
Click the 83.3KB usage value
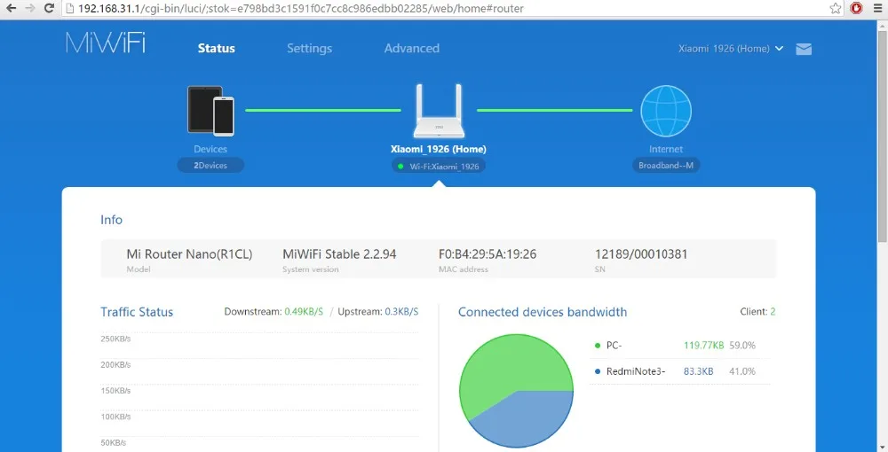click(698, 371)
